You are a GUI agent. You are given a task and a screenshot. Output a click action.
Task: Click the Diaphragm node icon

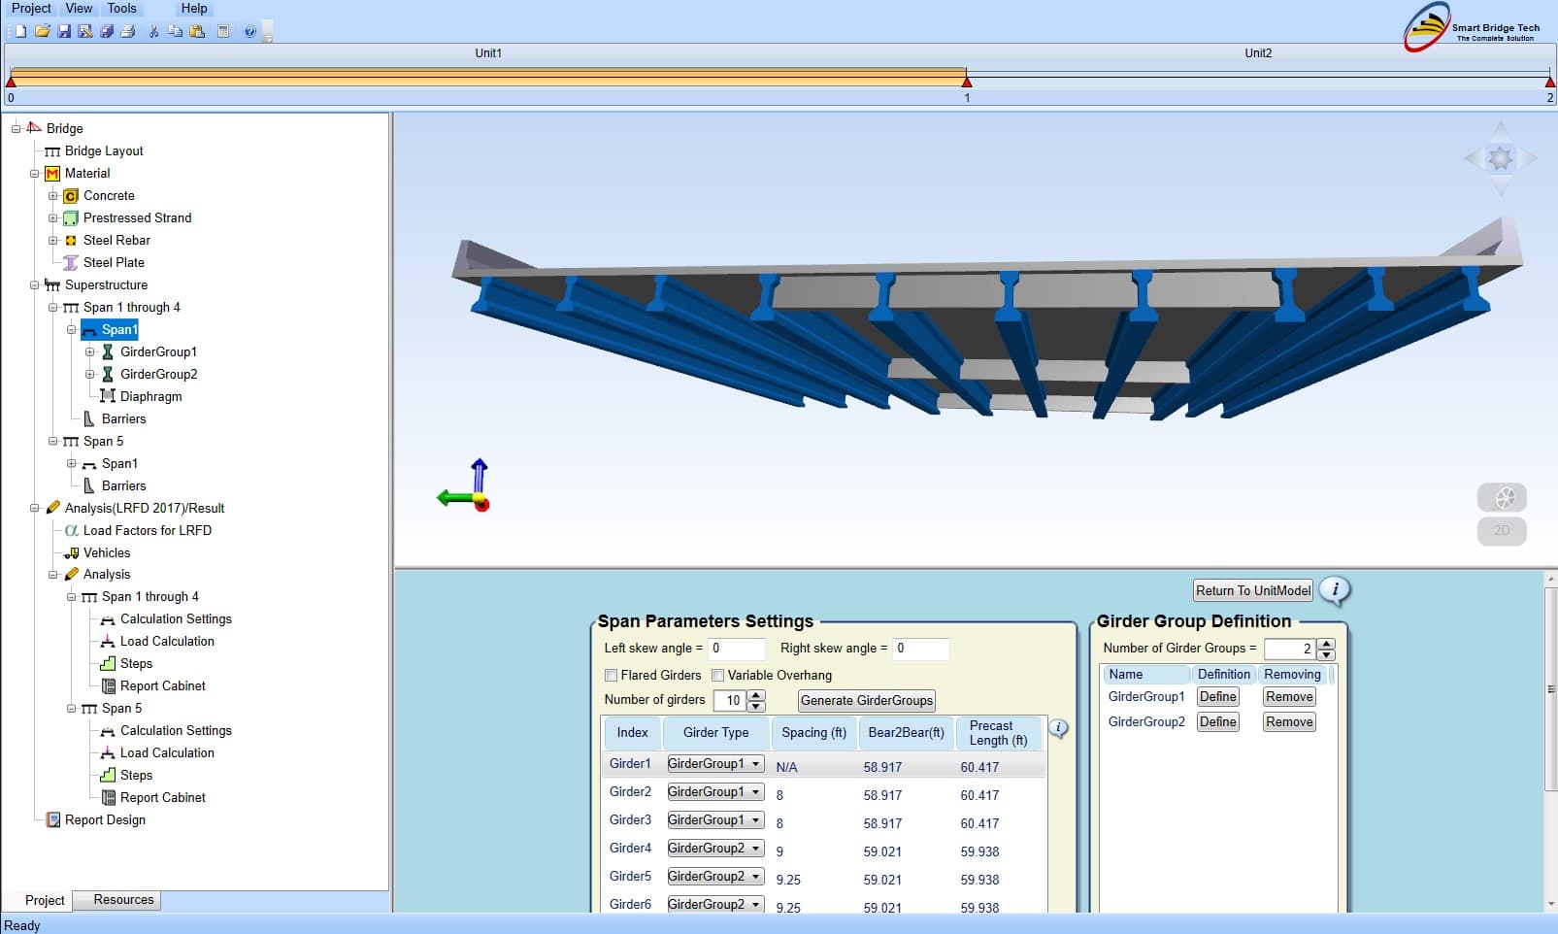coord(108,396)
